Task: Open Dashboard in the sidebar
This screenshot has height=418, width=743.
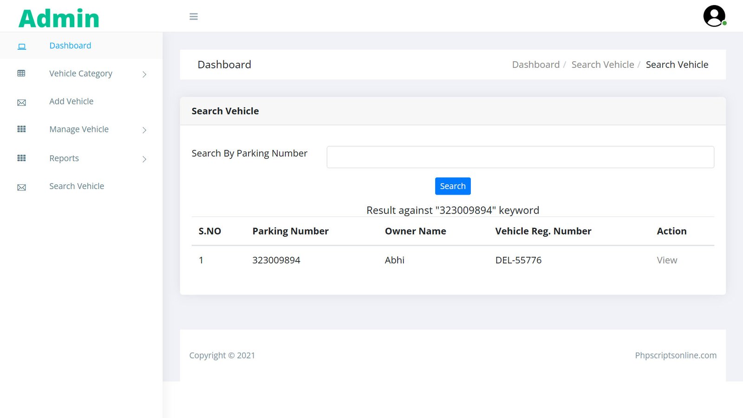Action: click(70, 46)
